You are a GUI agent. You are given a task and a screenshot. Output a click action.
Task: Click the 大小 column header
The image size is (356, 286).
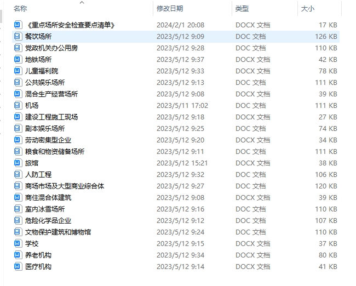[307, 9]
